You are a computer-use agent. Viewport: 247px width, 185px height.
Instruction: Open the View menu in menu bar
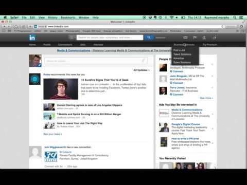pos(42,17)
